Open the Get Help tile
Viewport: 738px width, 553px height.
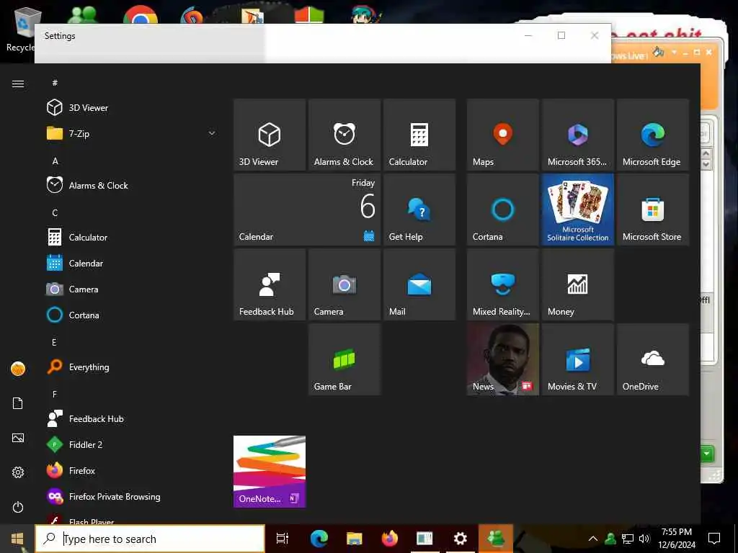point(419,210)
